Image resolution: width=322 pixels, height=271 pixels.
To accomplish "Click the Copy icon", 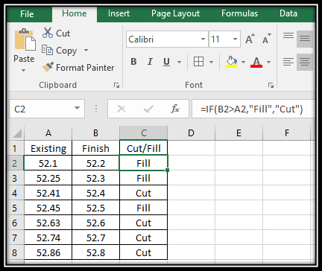I will pyautogui.click(x=47, y=50).
